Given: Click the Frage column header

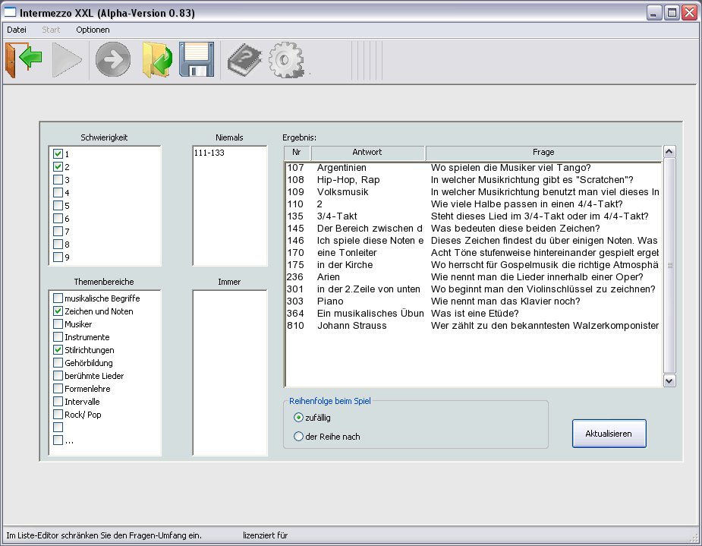Looking at the screenshot, I should (543, 153).
